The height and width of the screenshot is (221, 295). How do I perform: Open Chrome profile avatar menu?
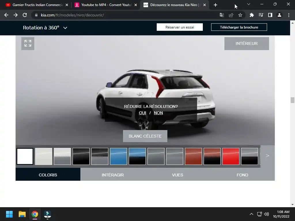[x=279, y=15]
